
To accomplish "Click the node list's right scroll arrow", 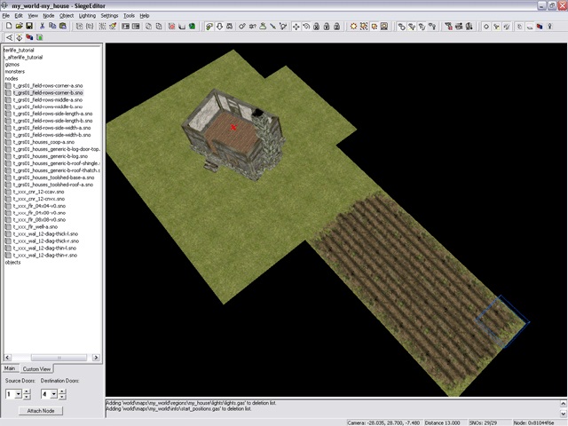I will click(96, 358).
